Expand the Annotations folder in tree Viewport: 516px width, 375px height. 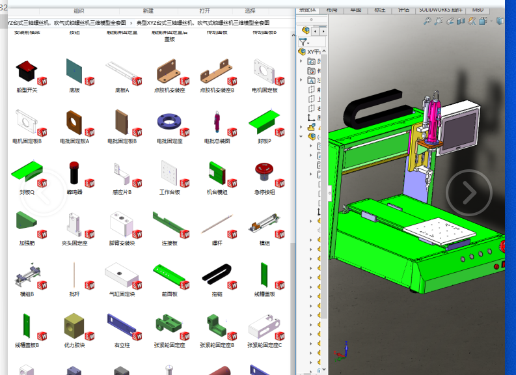[x=301, y=80]
